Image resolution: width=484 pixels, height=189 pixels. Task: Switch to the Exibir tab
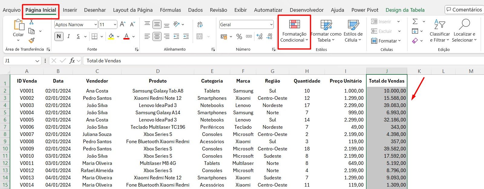(x=240, y=10)
